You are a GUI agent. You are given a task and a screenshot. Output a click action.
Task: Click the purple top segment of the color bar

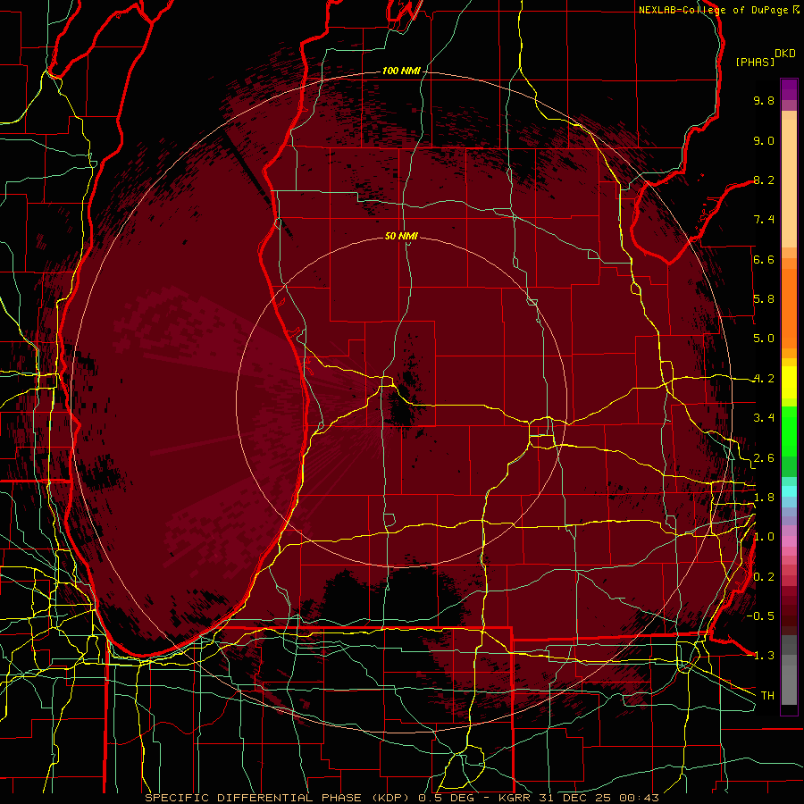(789, 89)
